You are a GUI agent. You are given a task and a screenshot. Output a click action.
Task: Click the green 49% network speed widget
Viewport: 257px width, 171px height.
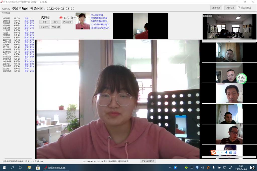coord(241,78)
